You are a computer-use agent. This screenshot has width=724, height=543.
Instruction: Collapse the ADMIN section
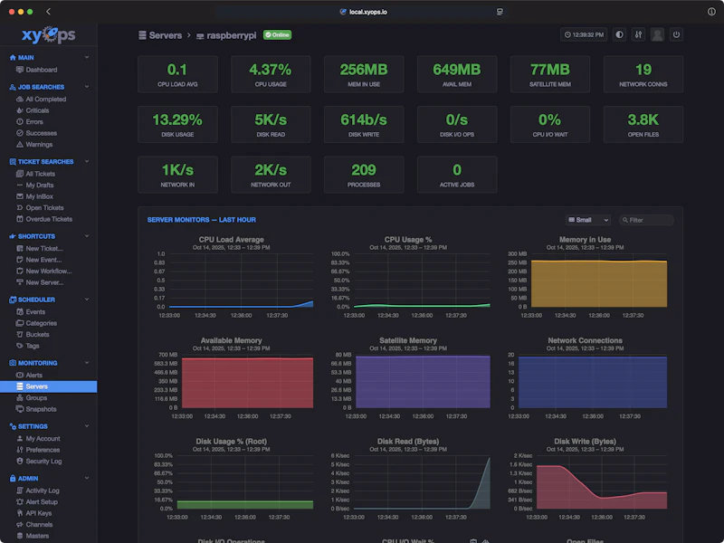coord(87,479)
